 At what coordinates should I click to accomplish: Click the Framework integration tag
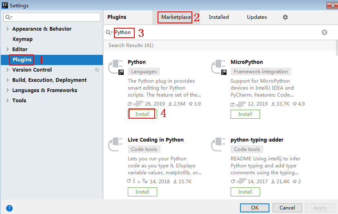[261, 72]
